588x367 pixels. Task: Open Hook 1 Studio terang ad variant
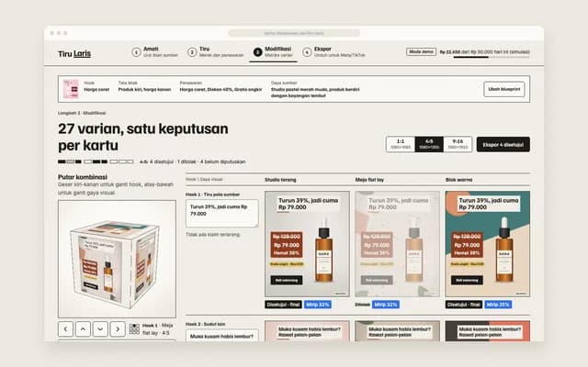pos(307,244)
